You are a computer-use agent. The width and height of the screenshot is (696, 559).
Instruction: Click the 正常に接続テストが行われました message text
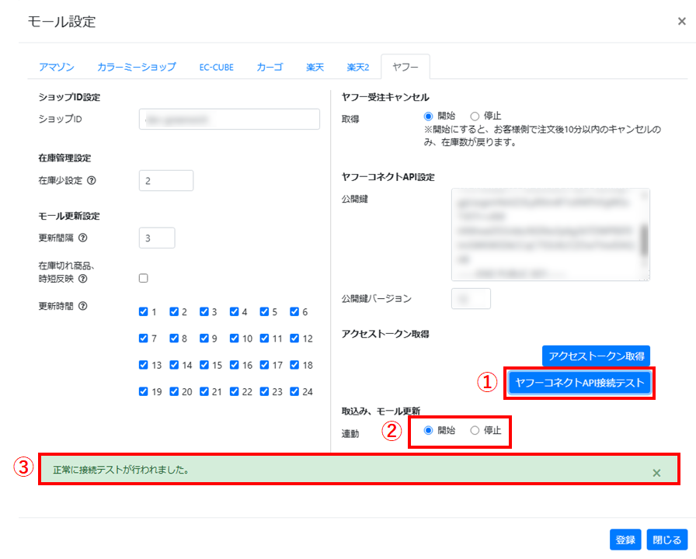coord(120,470)
